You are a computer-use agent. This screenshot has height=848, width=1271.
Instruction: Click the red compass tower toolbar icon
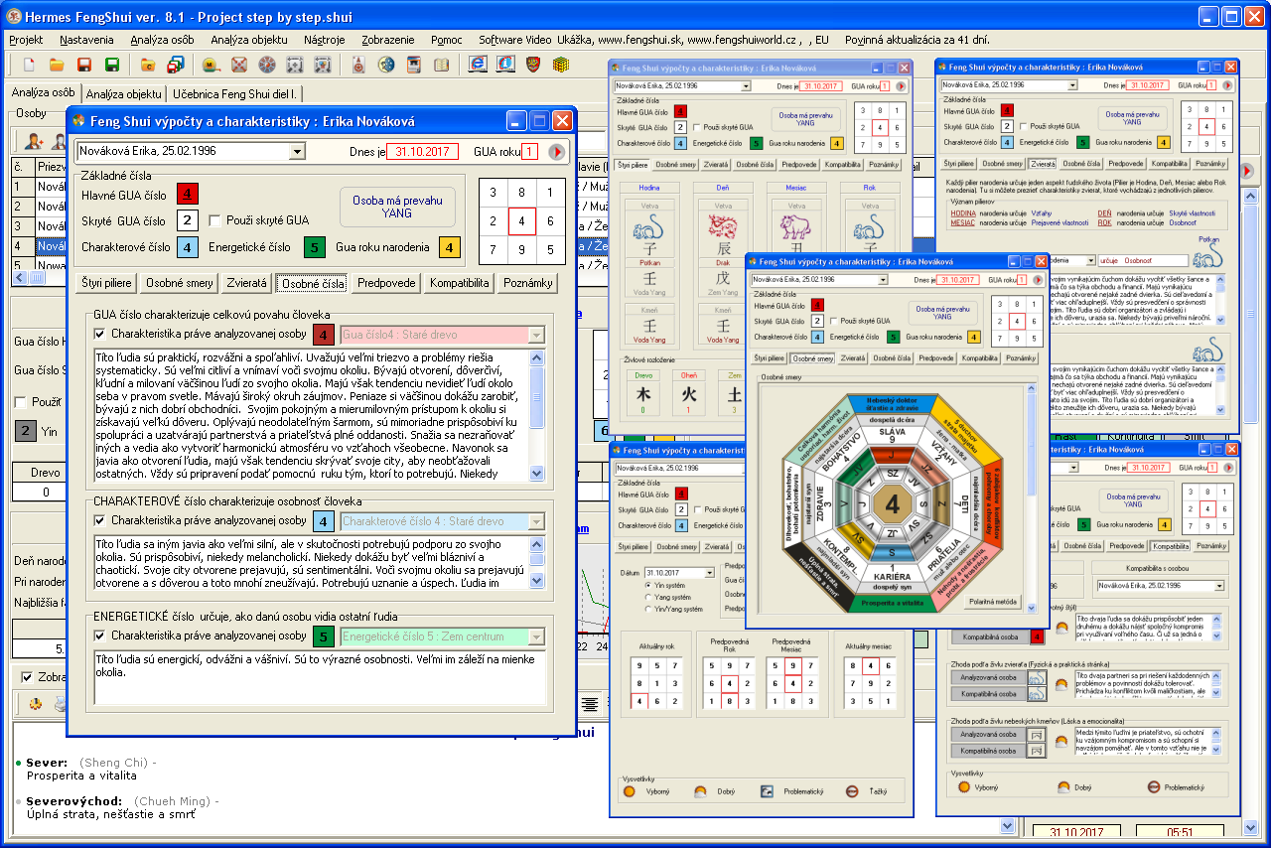click(358, 65)
